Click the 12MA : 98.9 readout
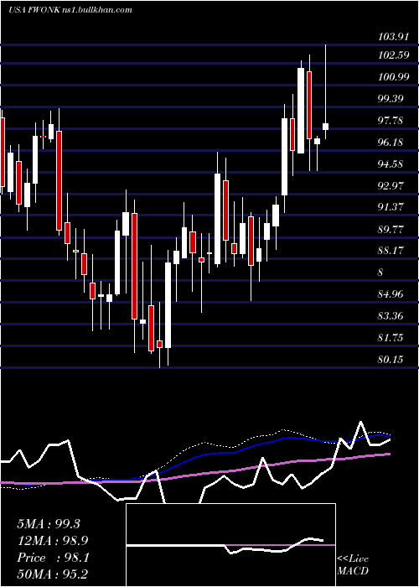The image size is (419, 587). [x=54, y=541]
